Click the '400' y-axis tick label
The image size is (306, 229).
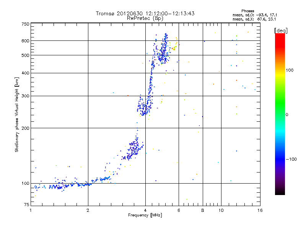coord(25,73)
